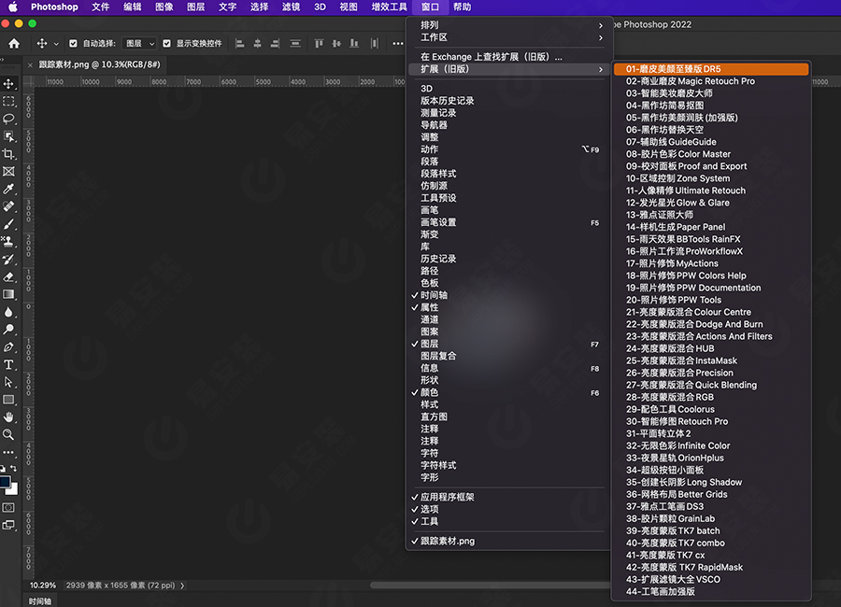Open more options ellipsis in options bar
Screen dimensions: 841x607
pos(398,44)
